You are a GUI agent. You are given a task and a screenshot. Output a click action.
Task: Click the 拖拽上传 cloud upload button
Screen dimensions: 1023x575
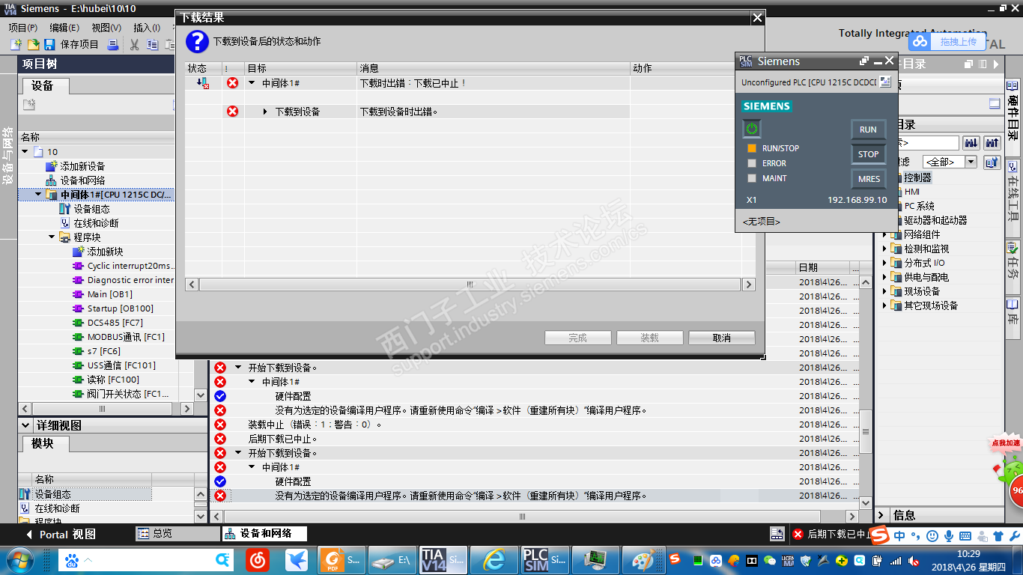pyautogui.click(x=947, y=42)
